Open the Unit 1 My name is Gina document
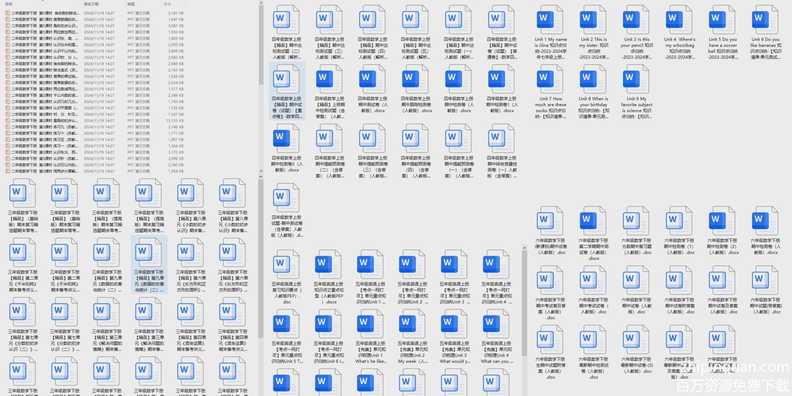Viewport: 792px width, 396px height. 550,32
